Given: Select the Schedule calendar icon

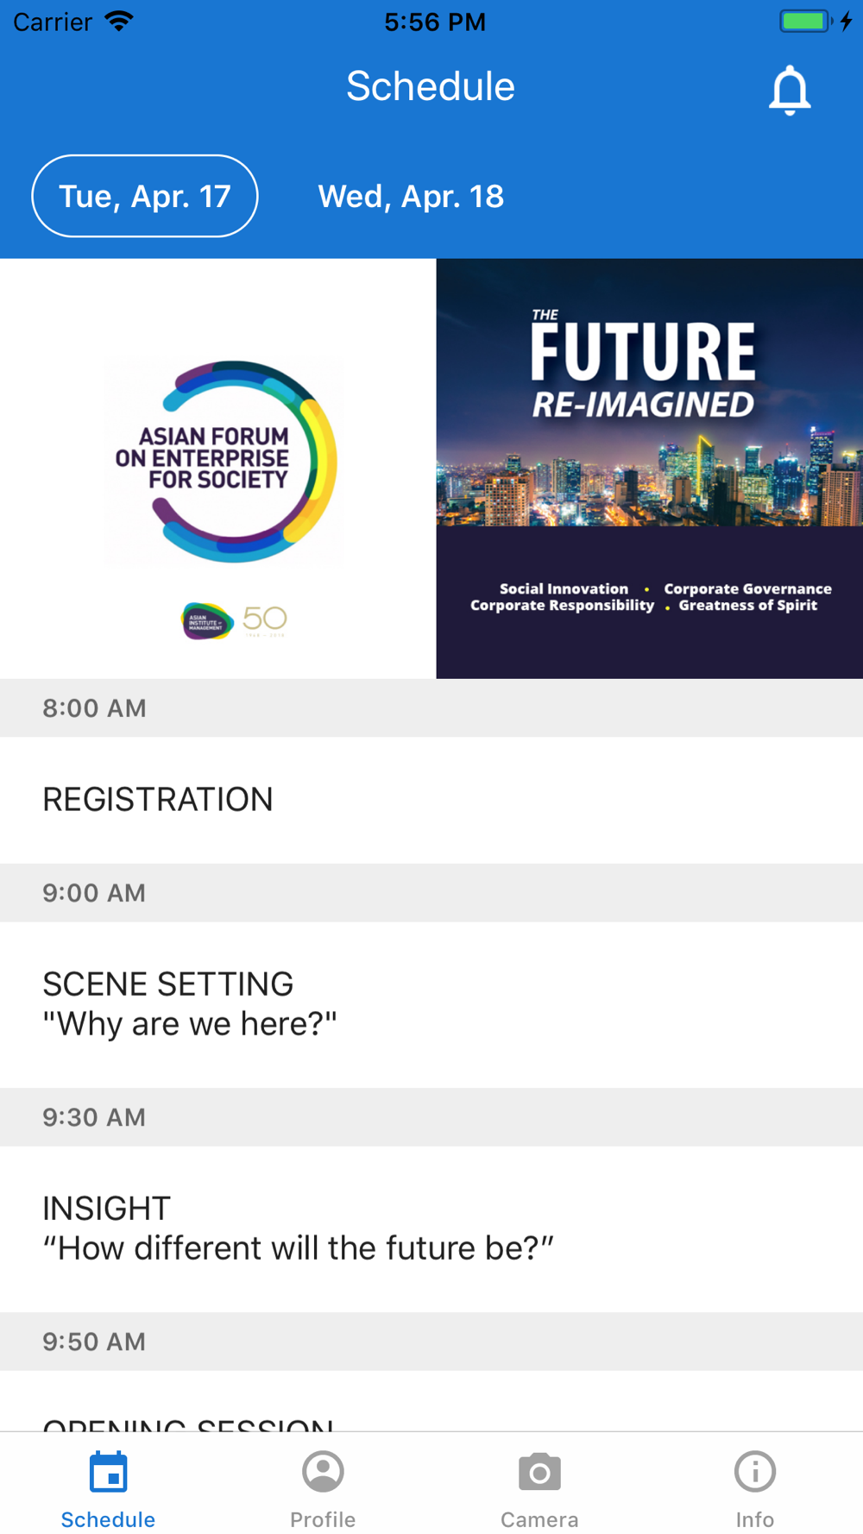Looking at the screenshot, I should click(109, 1472).
